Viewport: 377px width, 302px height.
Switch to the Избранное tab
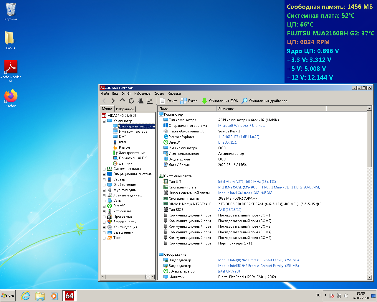click(x=125, y=109)
